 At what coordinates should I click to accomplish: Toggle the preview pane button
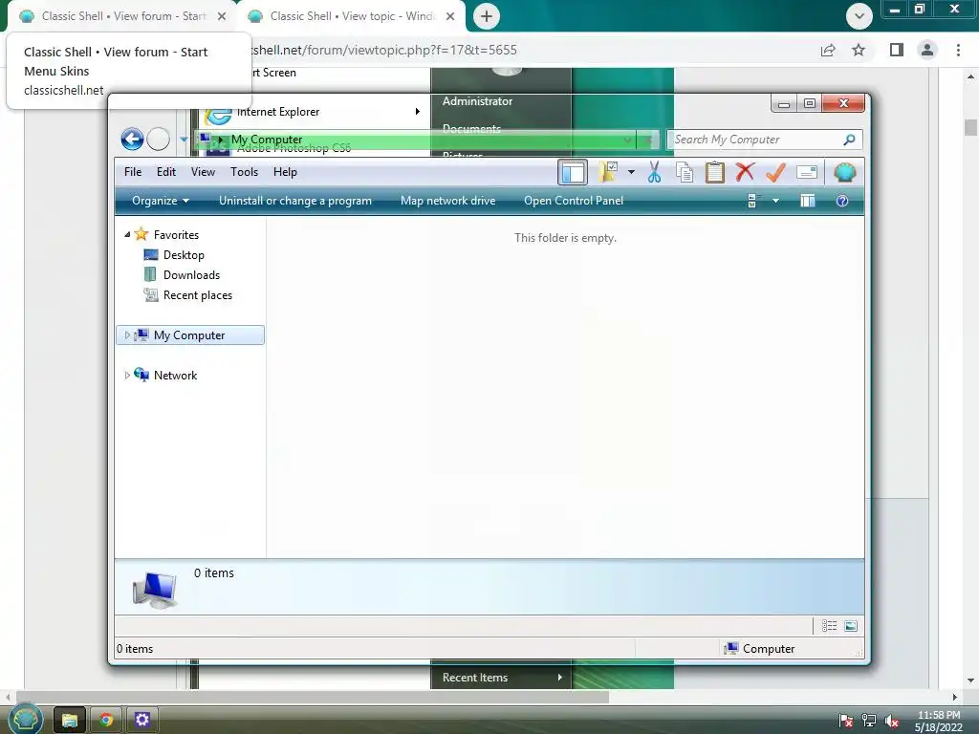click(x=807, y=201)
